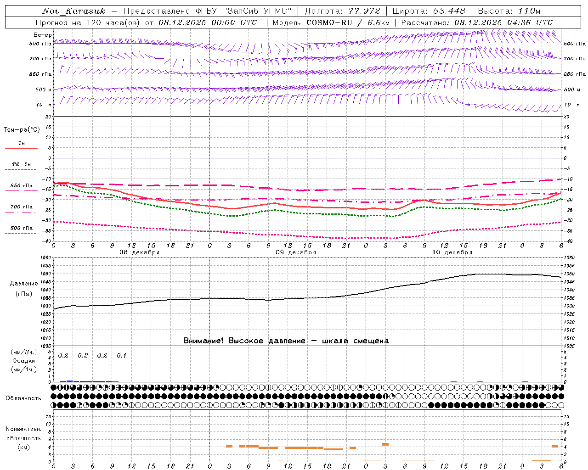
Task: Click the "Облачность" cloud cover label
Action: [x=23, y=398]
